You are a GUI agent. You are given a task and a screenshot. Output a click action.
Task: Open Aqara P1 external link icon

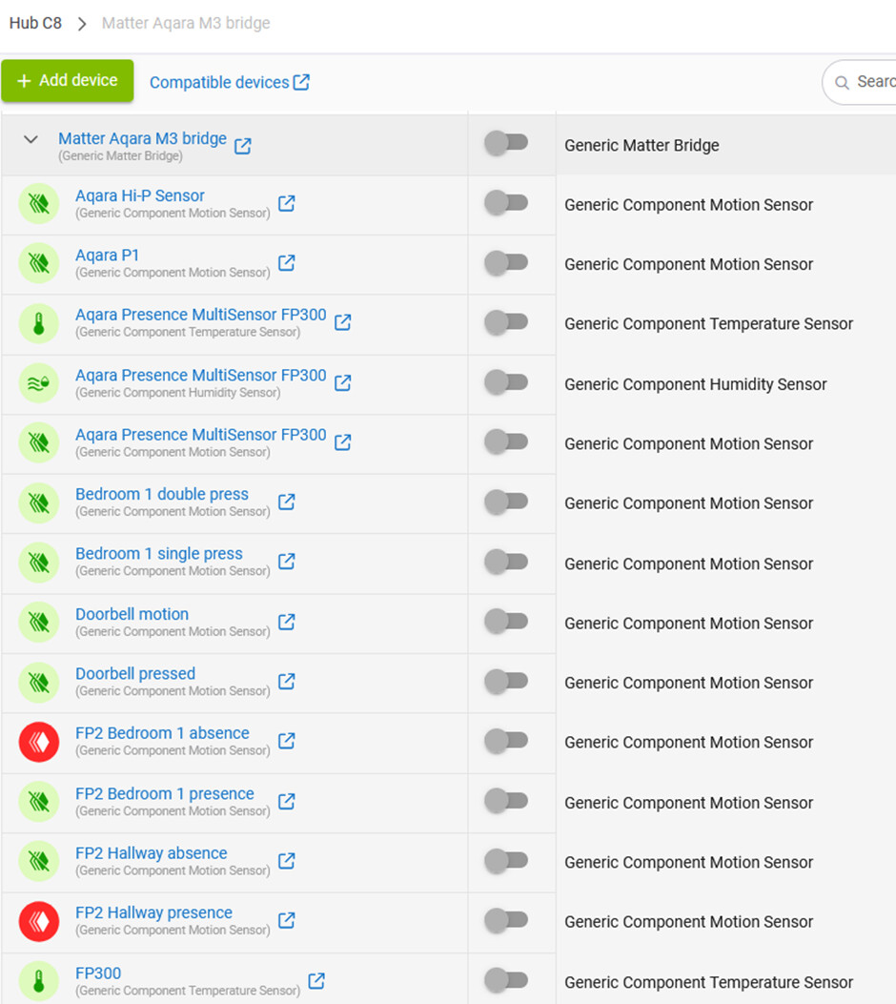pos(286,262)
